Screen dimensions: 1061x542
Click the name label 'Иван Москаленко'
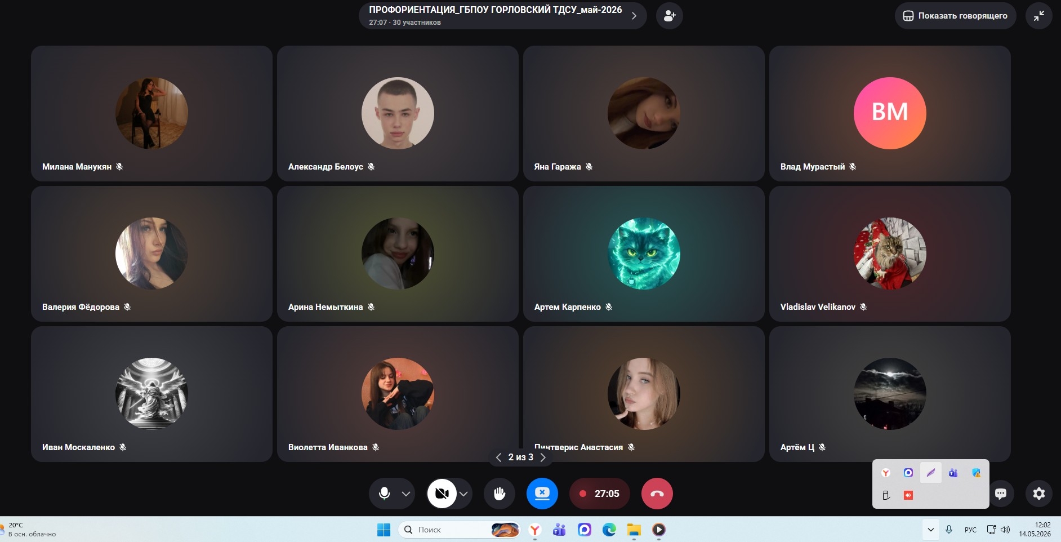point(78,447)
